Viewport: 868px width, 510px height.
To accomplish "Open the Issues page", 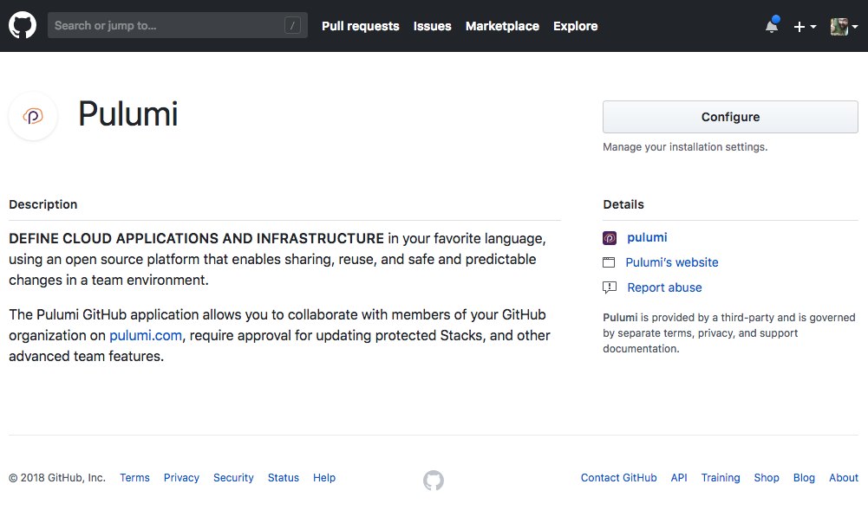I will click(x=433, y=26).
